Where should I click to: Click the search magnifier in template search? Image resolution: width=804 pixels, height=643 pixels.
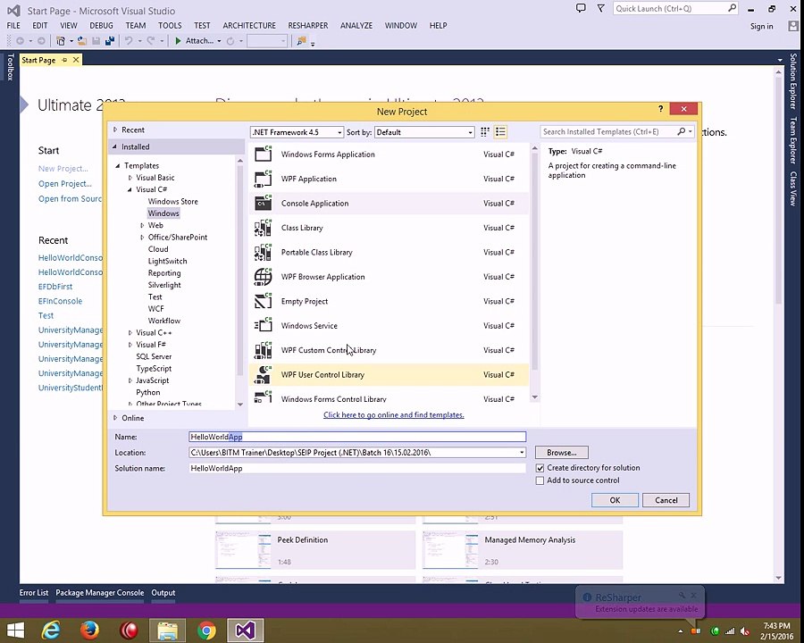tap(681, 132)
